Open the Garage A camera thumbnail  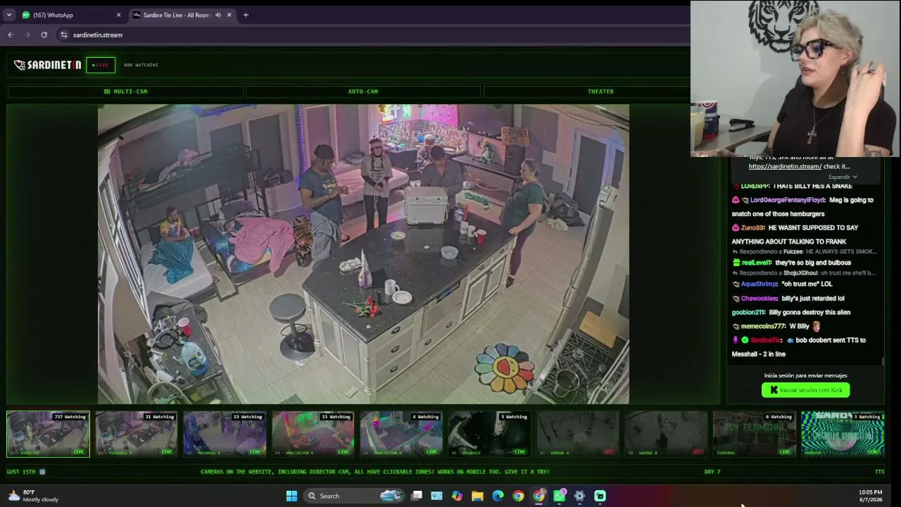pyautogui.click(x=578, y=434)
